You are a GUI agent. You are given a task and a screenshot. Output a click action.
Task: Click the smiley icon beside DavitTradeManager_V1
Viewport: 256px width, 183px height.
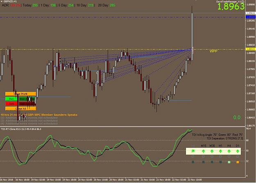pyautogui.click(x=243, y=2)
